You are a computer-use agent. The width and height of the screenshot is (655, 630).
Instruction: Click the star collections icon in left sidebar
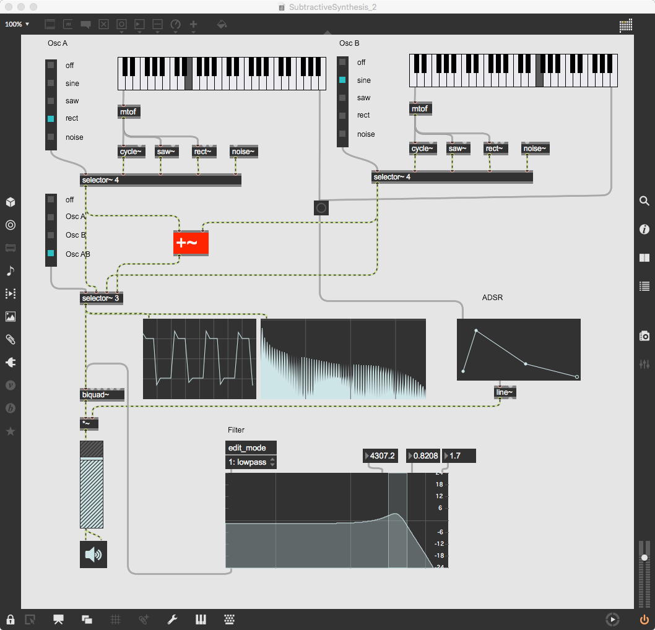11,431
